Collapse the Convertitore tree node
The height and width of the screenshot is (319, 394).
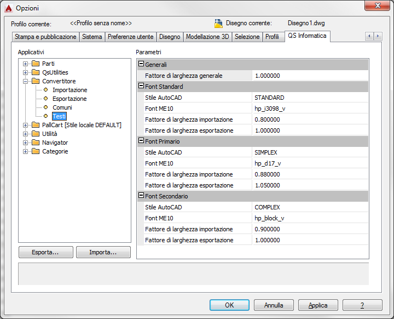[25, 81]
